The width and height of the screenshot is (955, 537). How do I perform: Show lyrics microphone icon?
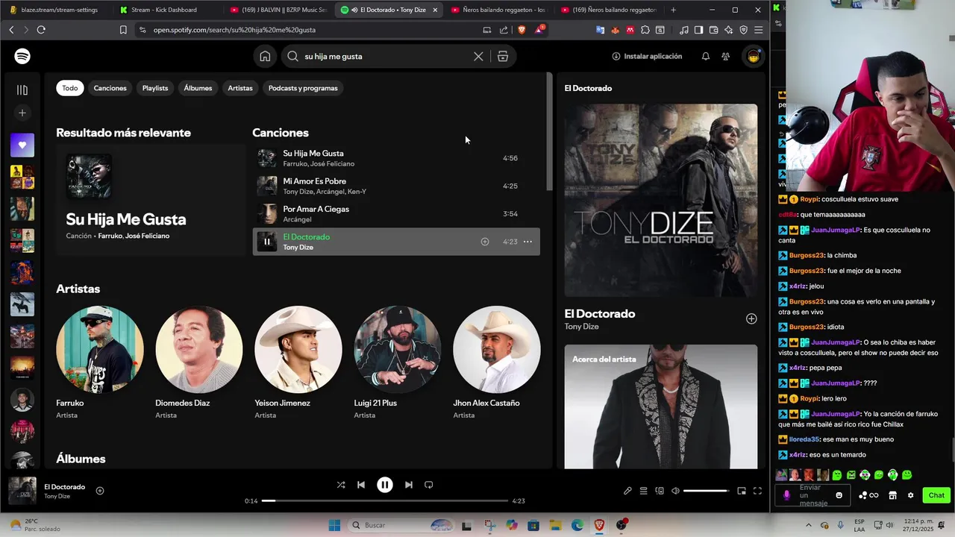coord(627,491)
